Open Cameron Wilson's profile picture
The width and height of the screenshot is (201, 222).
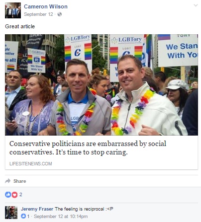(13, 10)
